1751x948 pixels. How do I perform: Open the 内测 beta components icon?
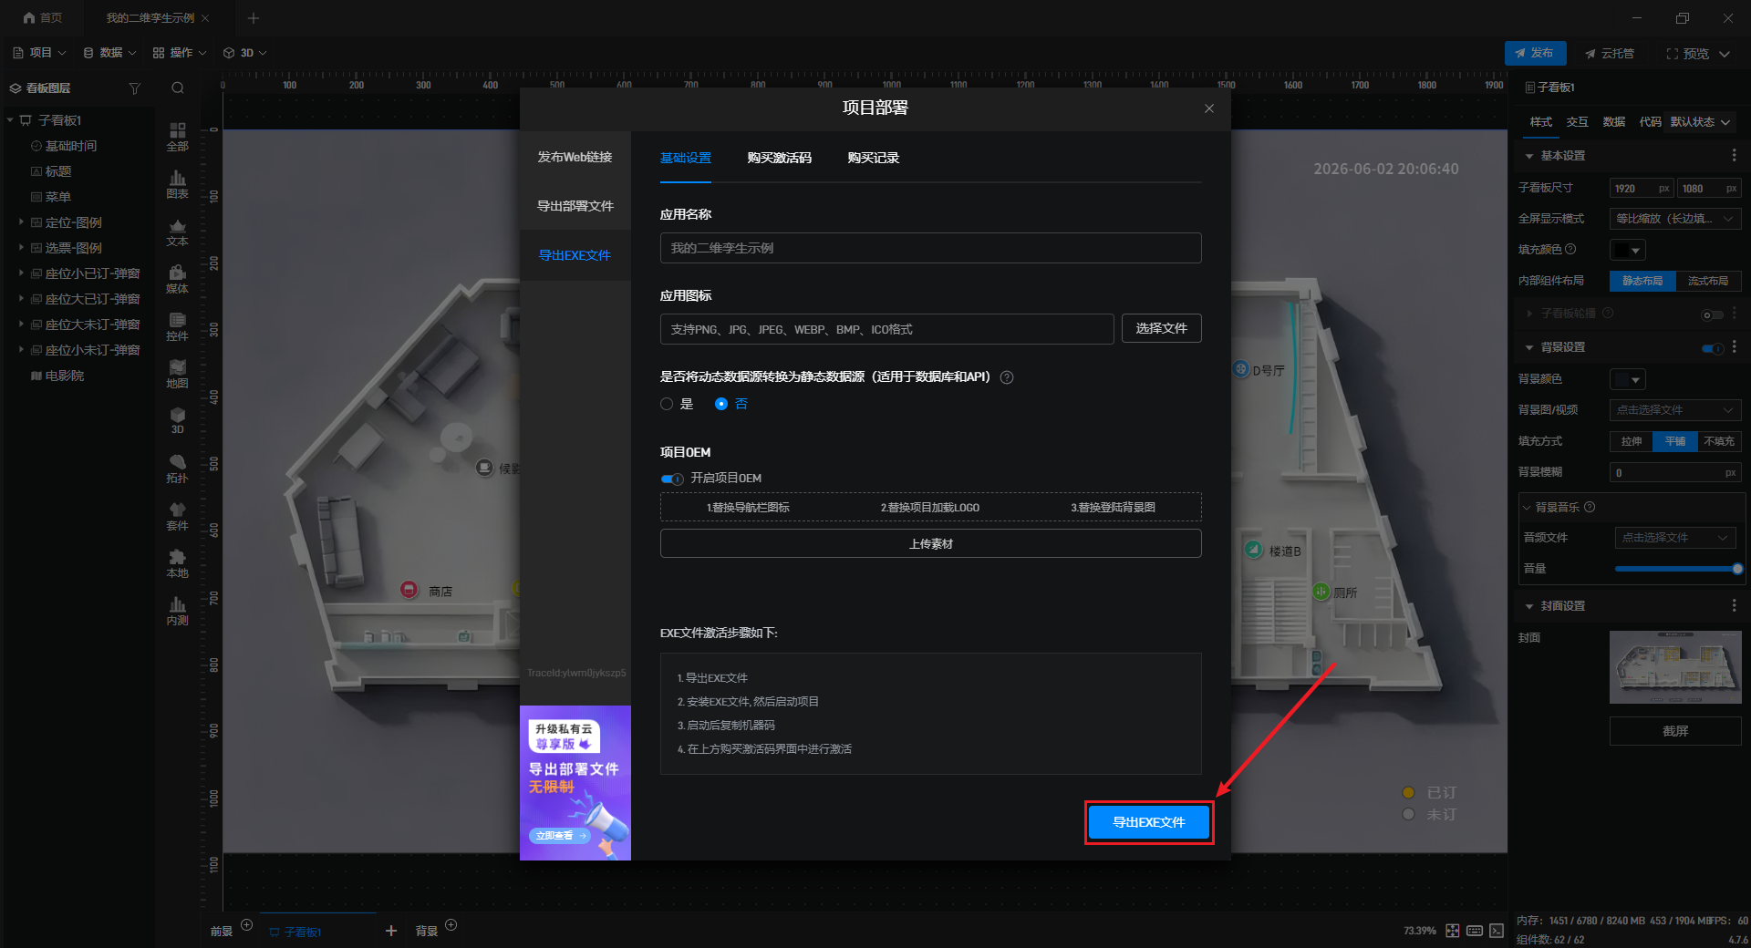[x=177, y=611]
